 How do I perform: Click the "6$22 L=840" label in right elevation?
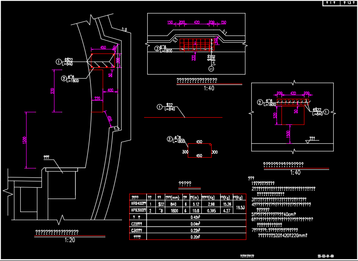click(317, 112)
